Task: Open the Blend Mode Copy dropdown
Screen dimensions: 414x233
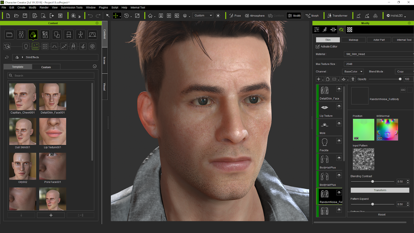Action: (404, 72)
